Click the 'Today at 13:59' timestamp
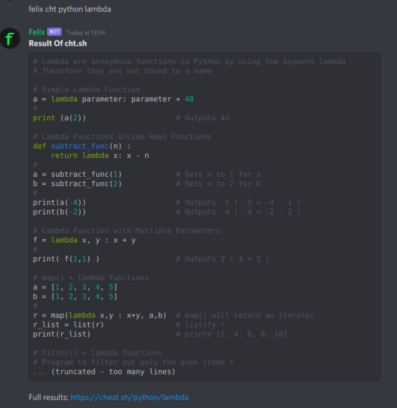Screen dimensions: 397x408 (x=85, y=32)
